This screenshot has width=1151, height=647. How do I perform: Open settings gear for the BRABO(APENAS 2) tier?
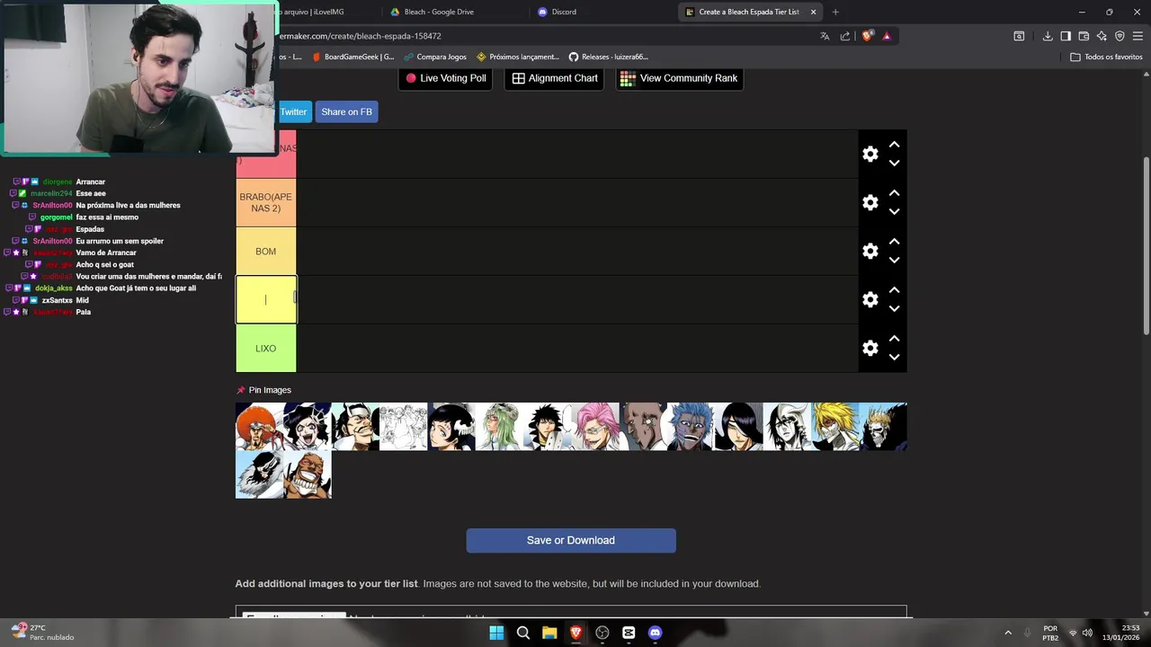coord(870,202)
